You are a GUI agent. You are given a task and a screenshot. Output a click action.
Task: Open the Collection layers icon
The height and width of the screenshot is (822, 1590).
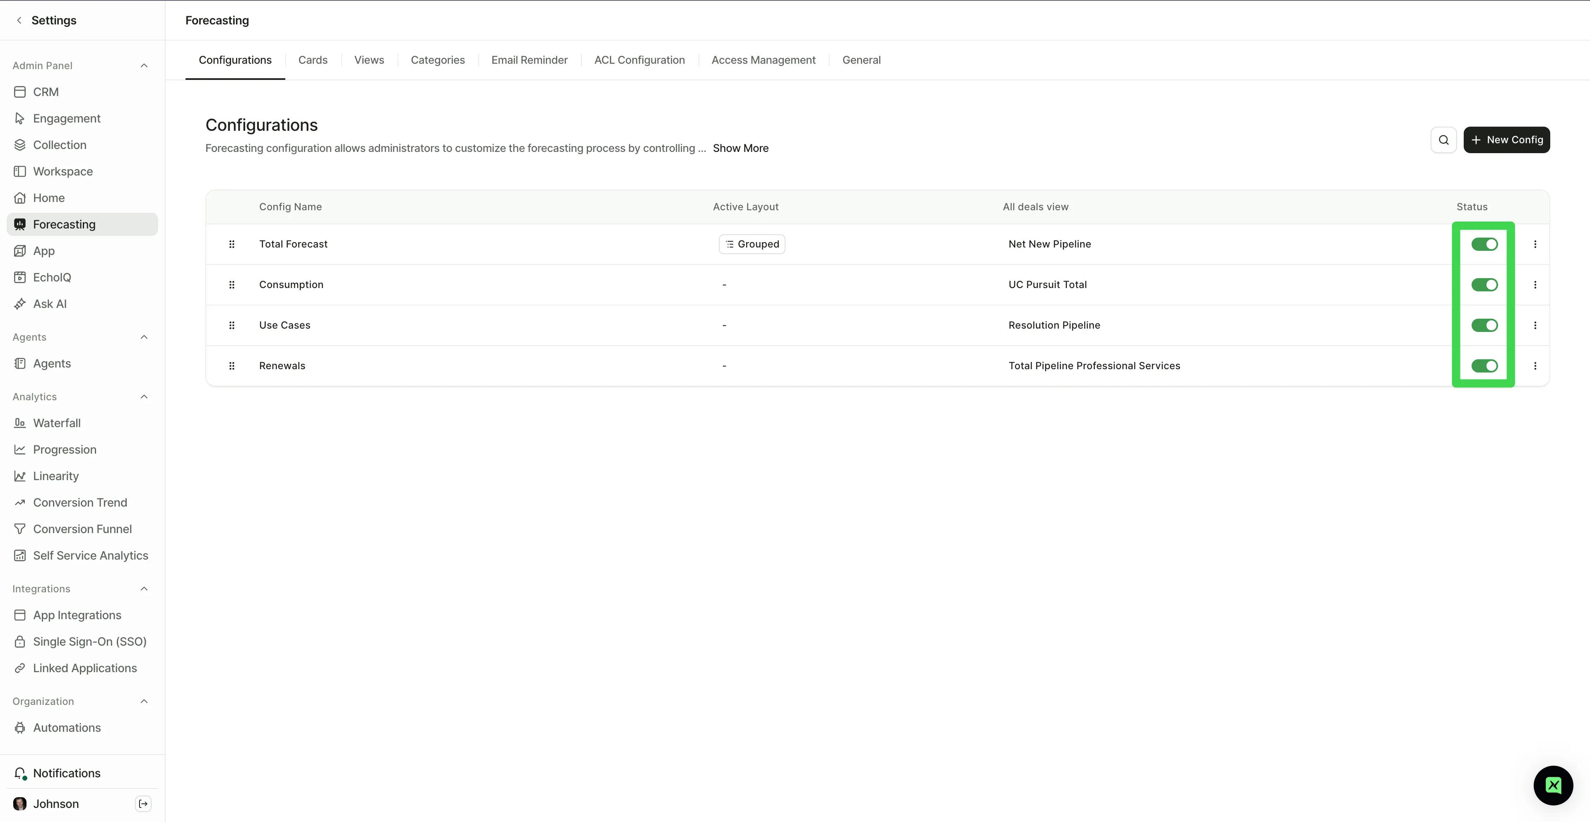[20, 145]
